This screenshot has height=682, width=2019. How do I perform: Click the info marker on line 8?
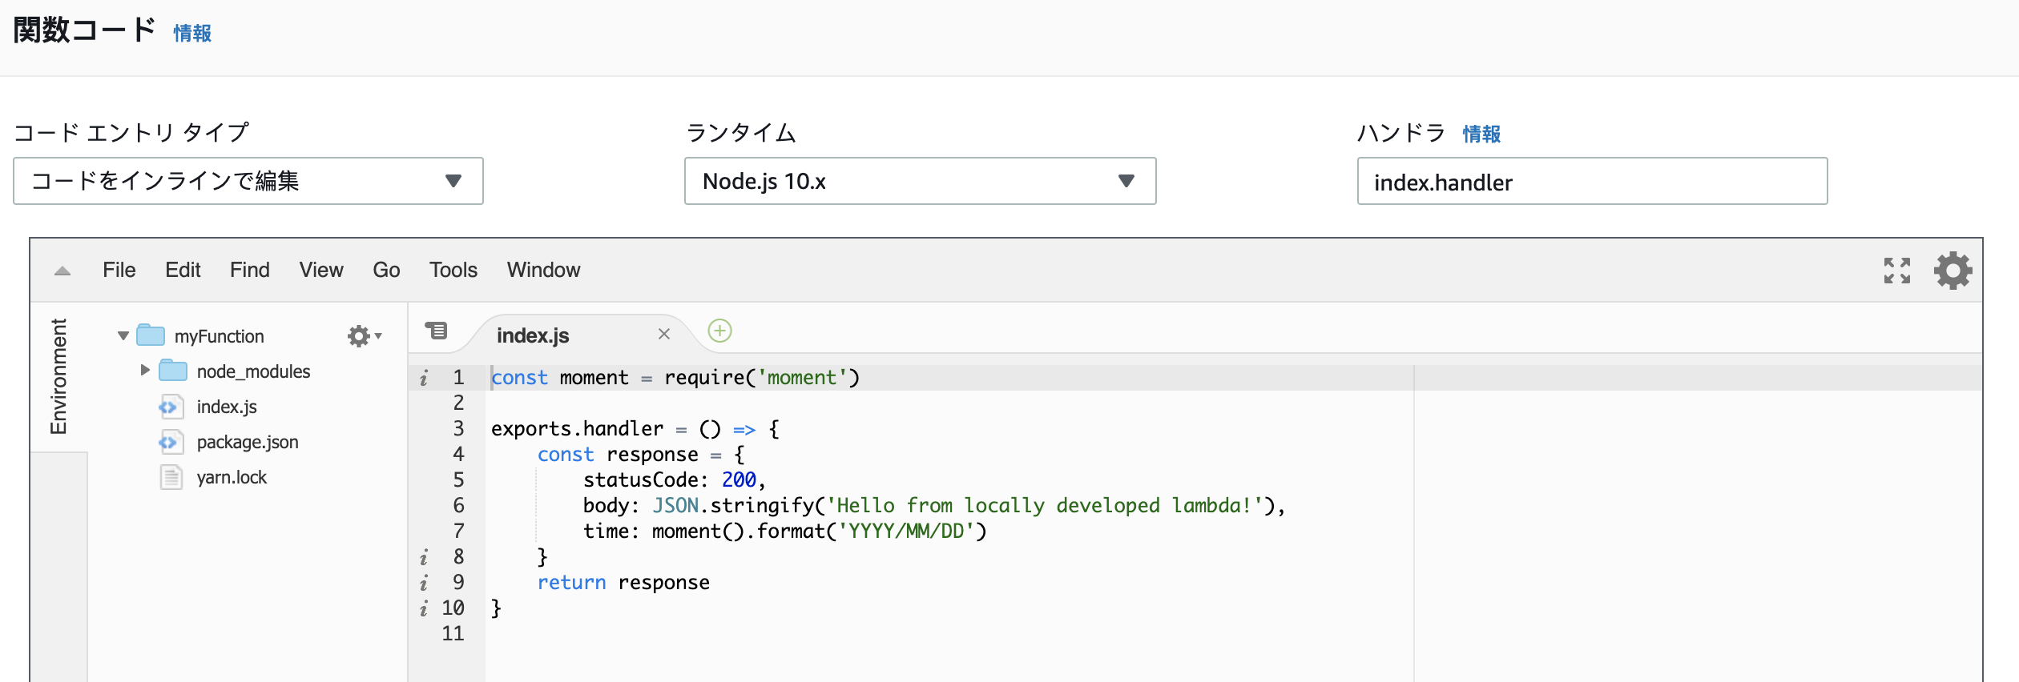[424, 557]
